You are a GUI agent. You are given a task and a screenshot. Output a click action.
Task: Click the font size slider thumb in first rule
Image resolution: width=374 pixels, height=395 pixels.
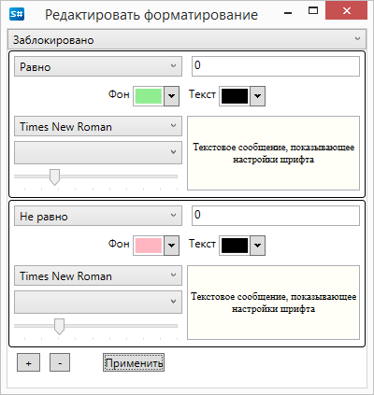point(54,177)
